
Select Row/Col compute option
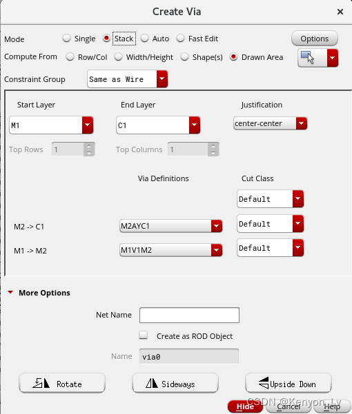[x=70, y=56]
